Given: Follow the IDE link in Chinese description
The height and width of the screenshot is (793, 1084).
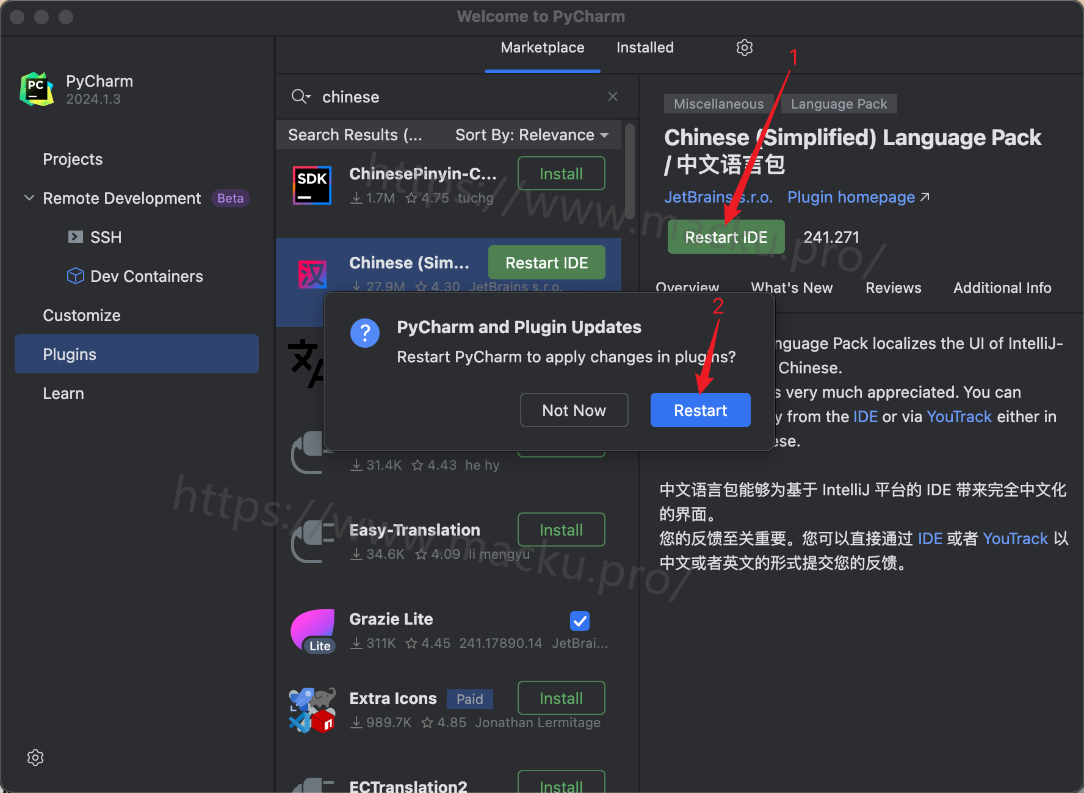Looking at the screenshot, I should (930, 539).
